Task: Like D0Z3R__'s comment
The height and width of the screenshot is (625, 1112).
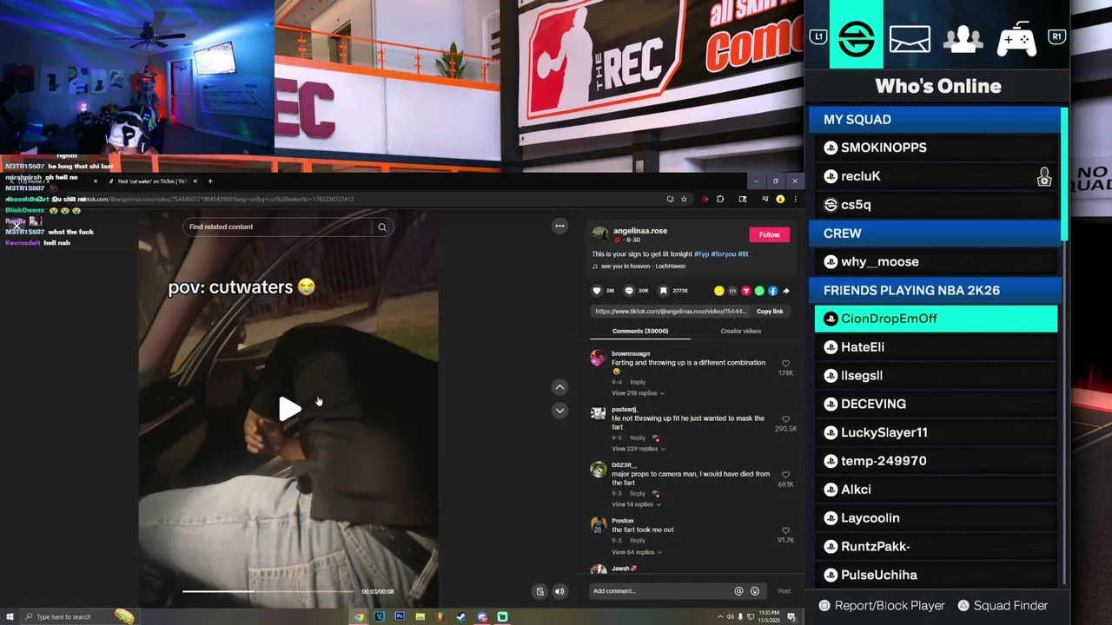Action: 785,475
